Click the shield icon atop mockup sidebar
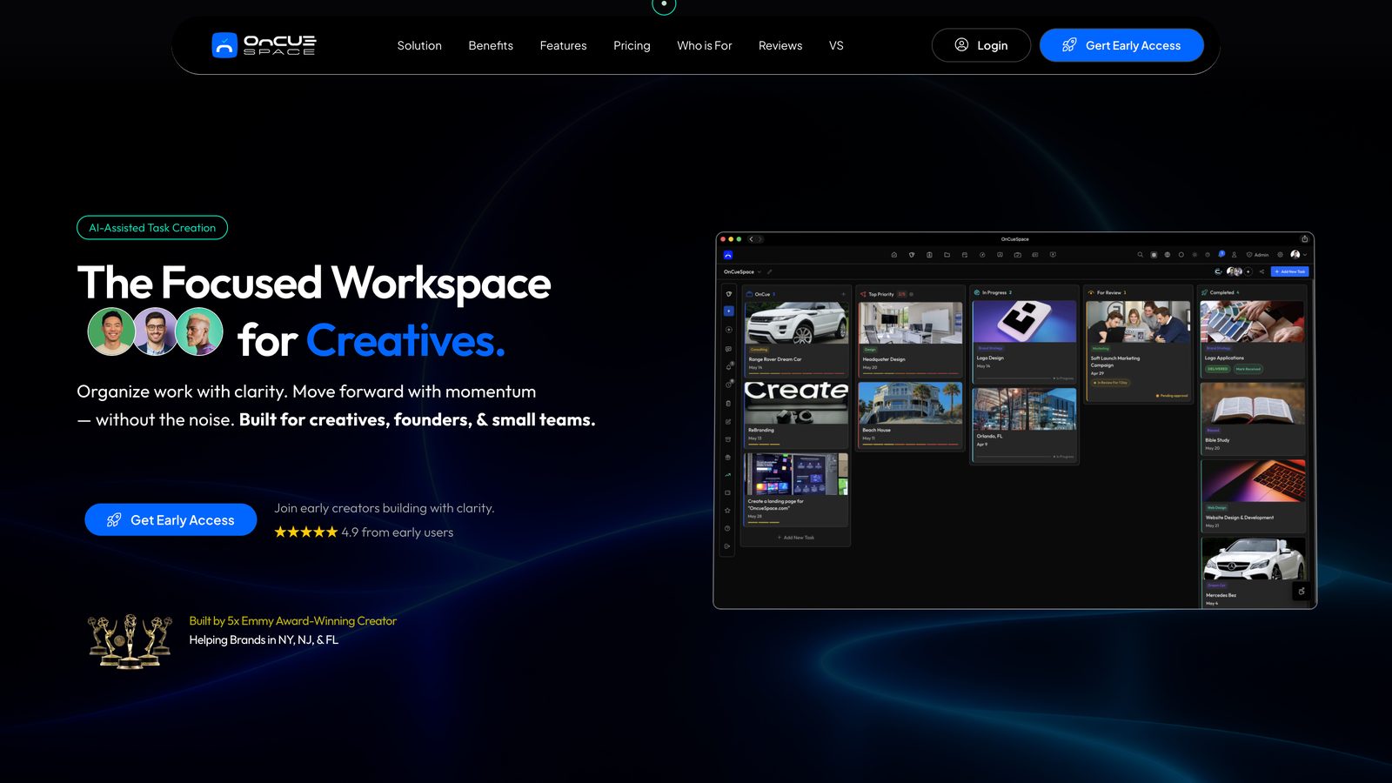 (728, 294)
